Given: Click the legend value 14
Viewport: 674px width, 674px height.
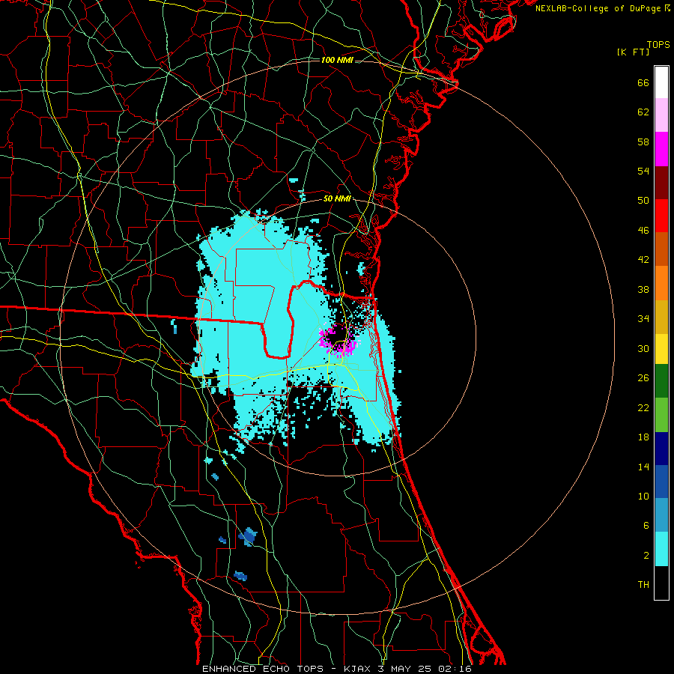Looking at the screenshot, I should (643, 467).
